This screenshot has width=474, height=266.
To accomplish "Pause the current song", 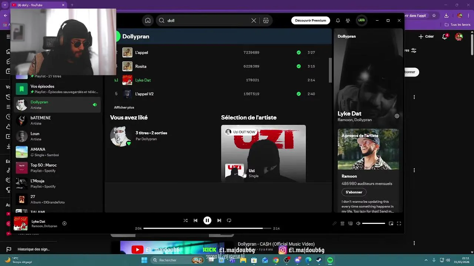I will point(207,221).
